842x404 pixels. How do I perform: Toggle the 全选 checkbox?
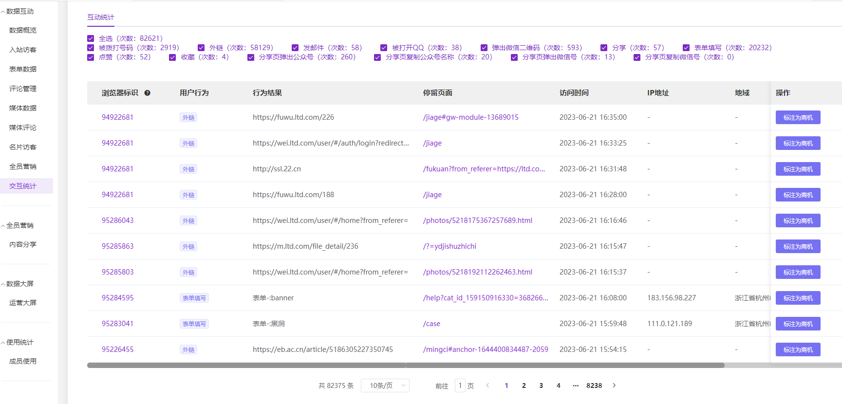[x=91, y=38]
